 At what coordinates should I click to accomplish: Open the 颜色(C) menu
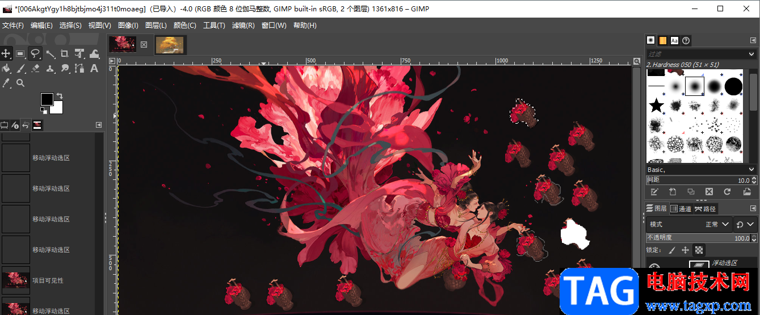[x=185, y=26]
